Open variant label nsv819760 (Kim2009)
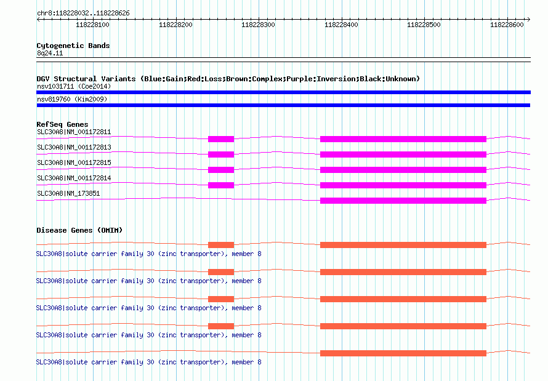Image resolution: width=548 pixels, height=381 pixels. click(x=72, y=99)
